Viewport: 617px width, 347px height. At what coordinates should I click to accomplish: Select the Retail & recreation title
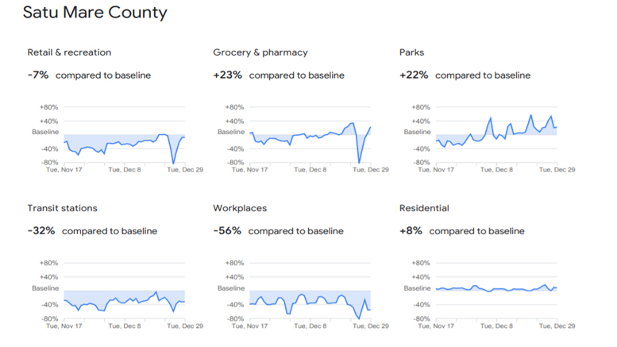coord(69,52)
